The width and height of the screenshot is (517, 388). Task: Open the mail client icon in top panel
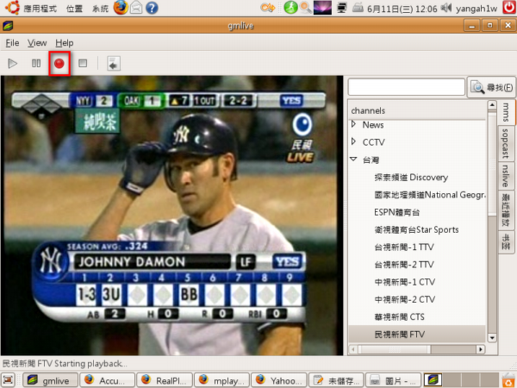pos(136,8)
